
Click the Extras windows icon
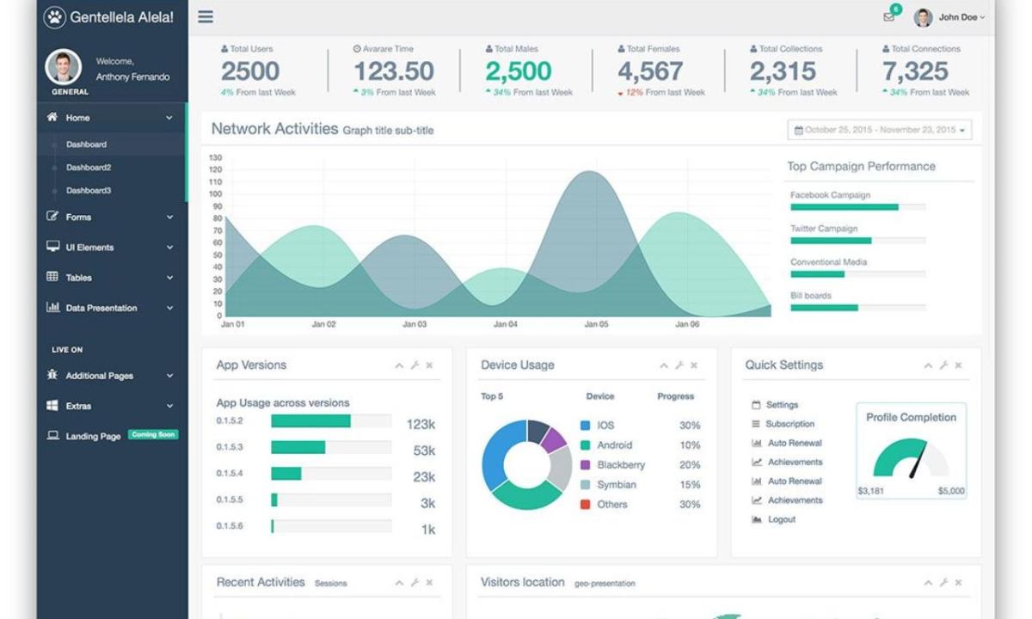[x=52, y=405]
